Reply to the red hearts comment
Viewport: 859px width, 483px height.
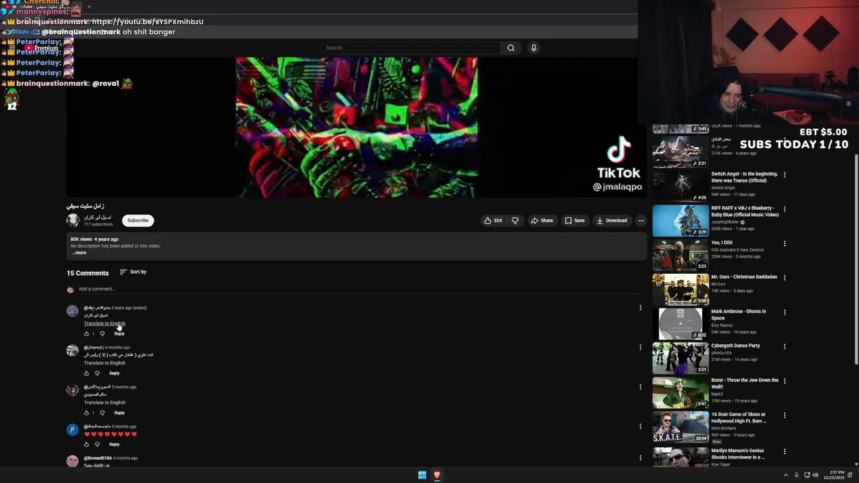click(x=114, y=444)
